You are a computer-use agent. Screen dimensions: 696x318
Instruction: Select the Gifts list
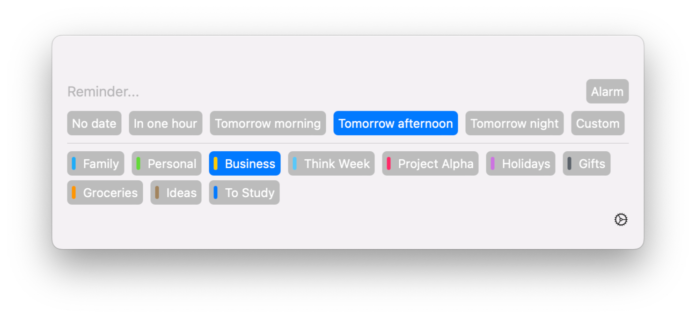tap(586, 164)
